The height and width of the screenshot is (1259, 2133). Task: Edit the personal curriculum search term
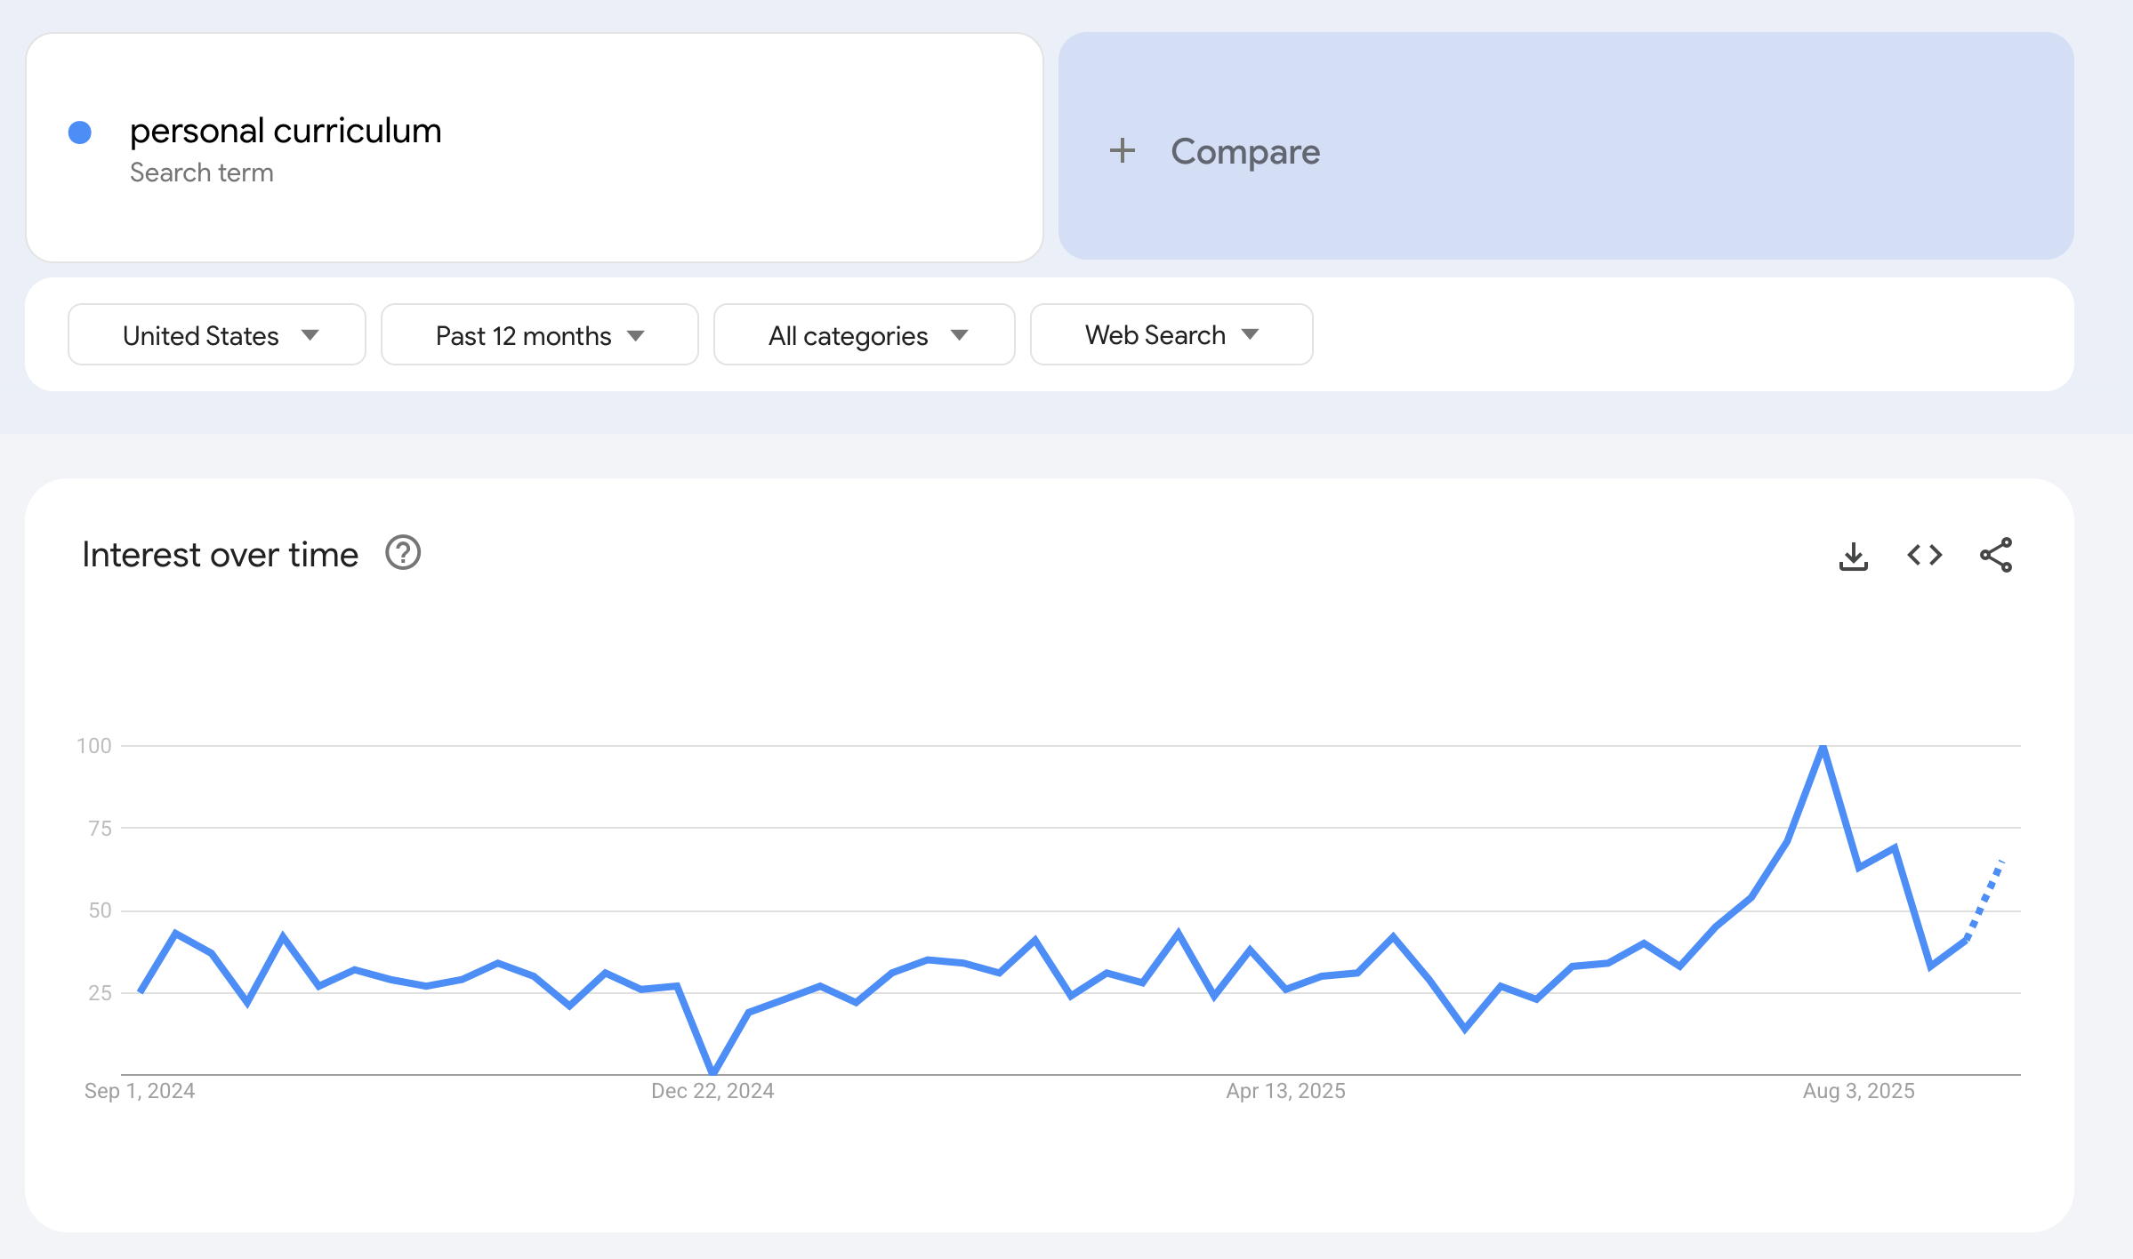pos(286,131)
